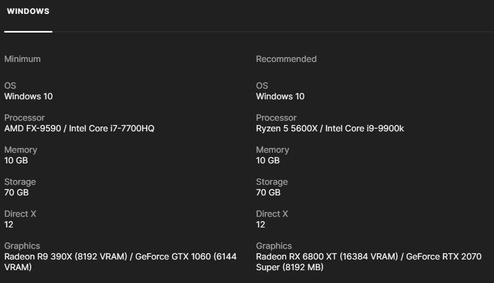Click 10 GB memory value under Minimum
The image size is (494, 283).
coord(16,160)
